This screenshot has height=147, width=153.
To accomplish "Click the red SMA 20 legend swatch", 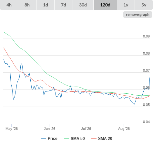I will (94, 139).
